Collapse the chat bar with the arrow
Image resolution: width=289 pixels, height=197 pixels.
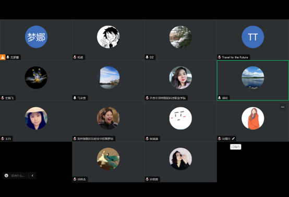[32, 176]
